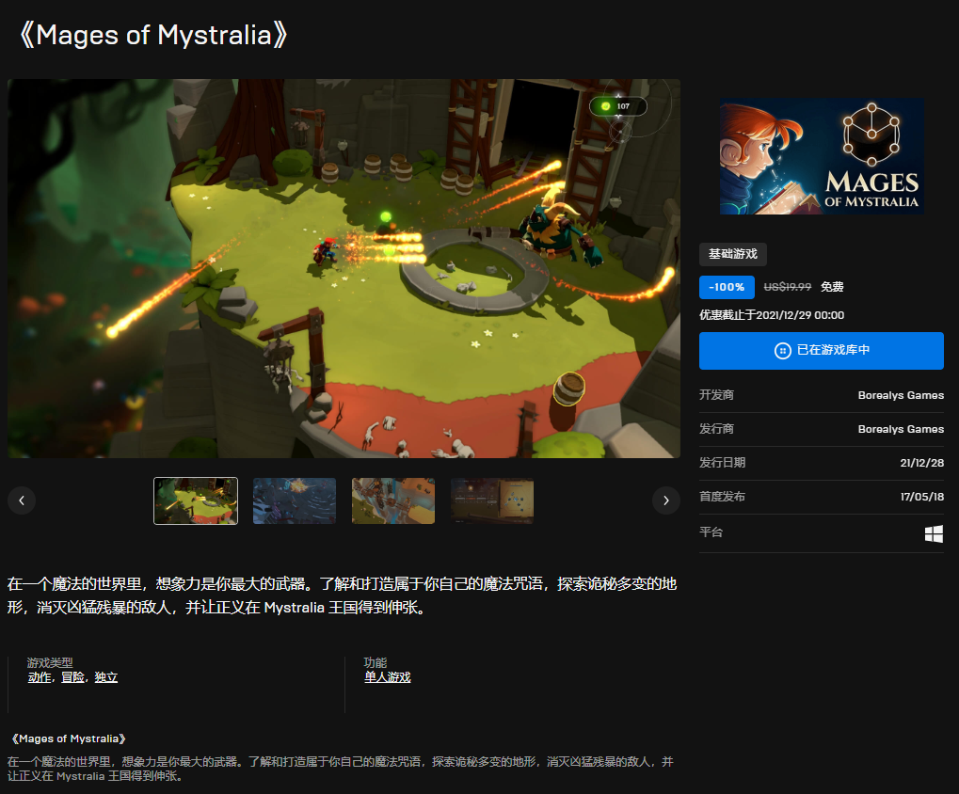
Task: Select second thumbnail of blue ice scene
Action: tap(295, 501)
